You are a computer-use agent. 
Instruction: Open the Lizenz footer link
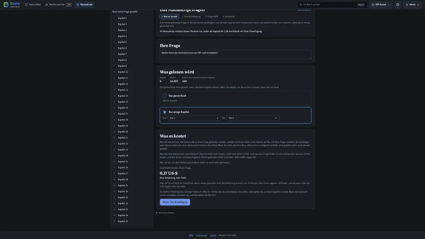pyautogui.click(x=213, y=235)
